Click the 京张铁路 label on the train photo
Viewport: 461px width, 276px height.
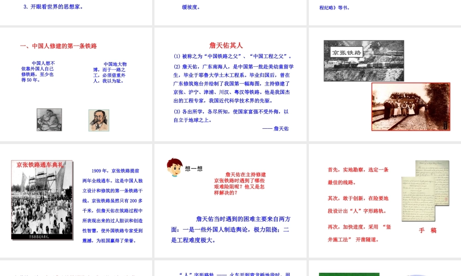point(347,53)
